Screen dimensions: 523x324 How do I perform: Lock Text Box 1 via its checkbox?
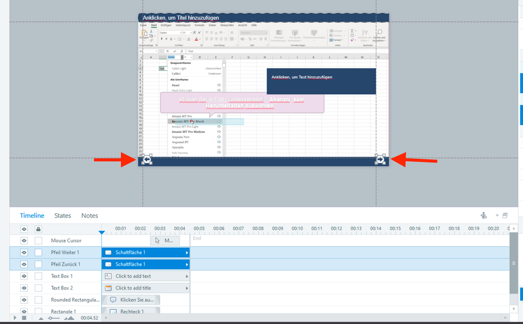coord(38,276)
